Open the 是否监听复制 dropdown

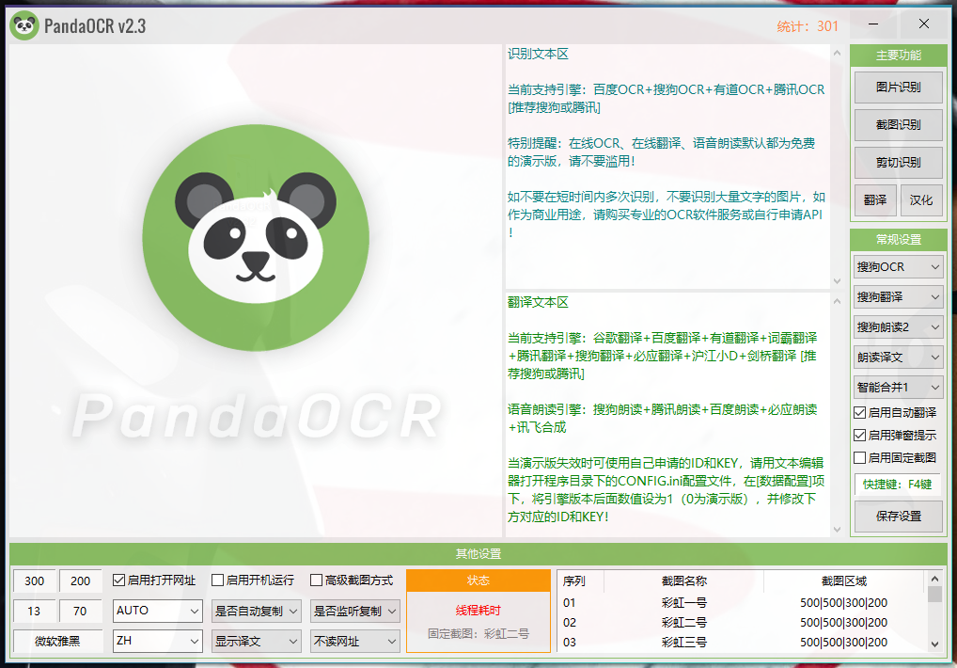355,611
